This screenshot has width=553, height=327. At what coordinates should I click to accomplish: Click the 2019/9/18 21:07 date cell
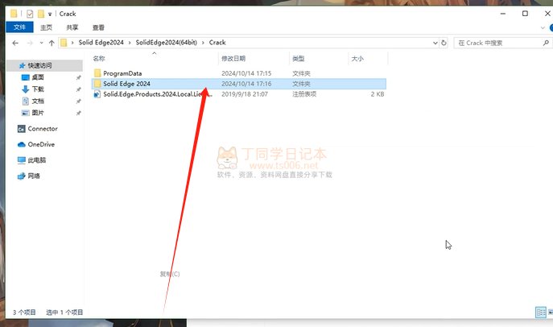[245, 94]
